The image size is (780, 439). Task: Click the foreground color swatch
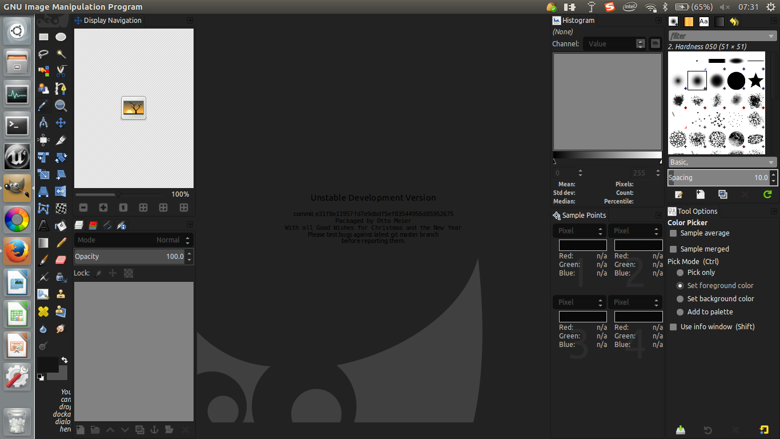pos(47,364)
